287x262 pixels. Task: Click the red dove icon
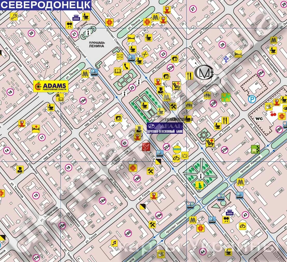click(x=146, y=147)
